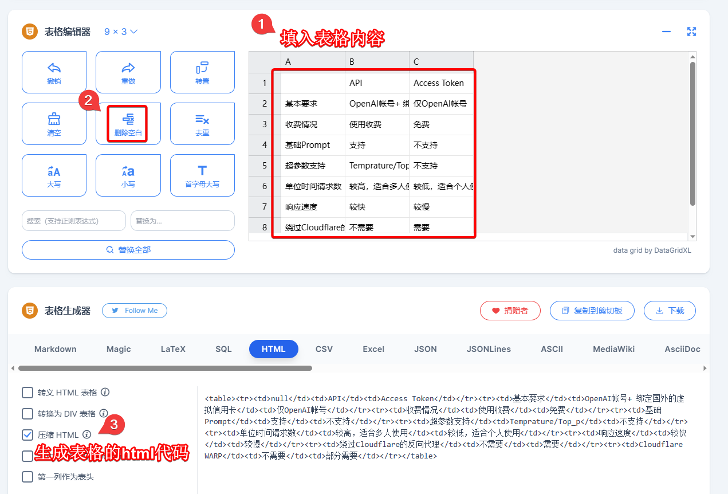728x494 pixels.
Task: Click the 清空 (clear) button
Action: (54, 124)
